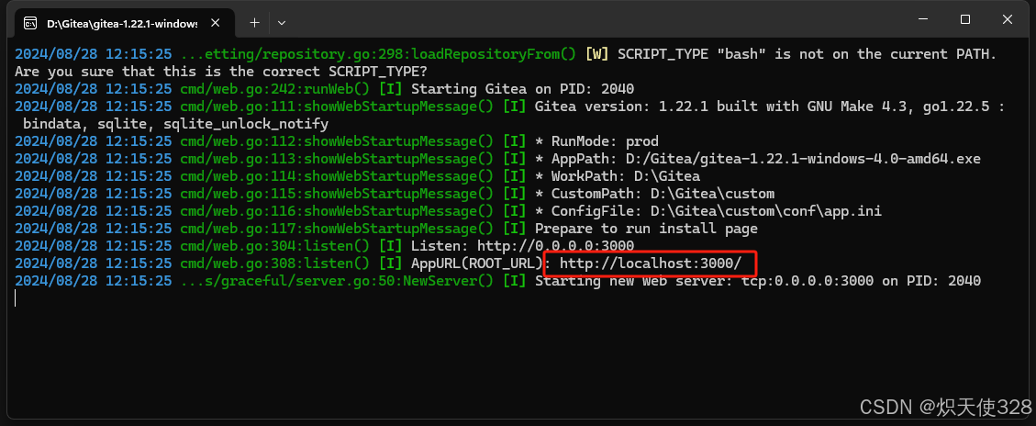Click the [W] warning tag
Screen dimensions: 1036x426
tap(597, 53)
